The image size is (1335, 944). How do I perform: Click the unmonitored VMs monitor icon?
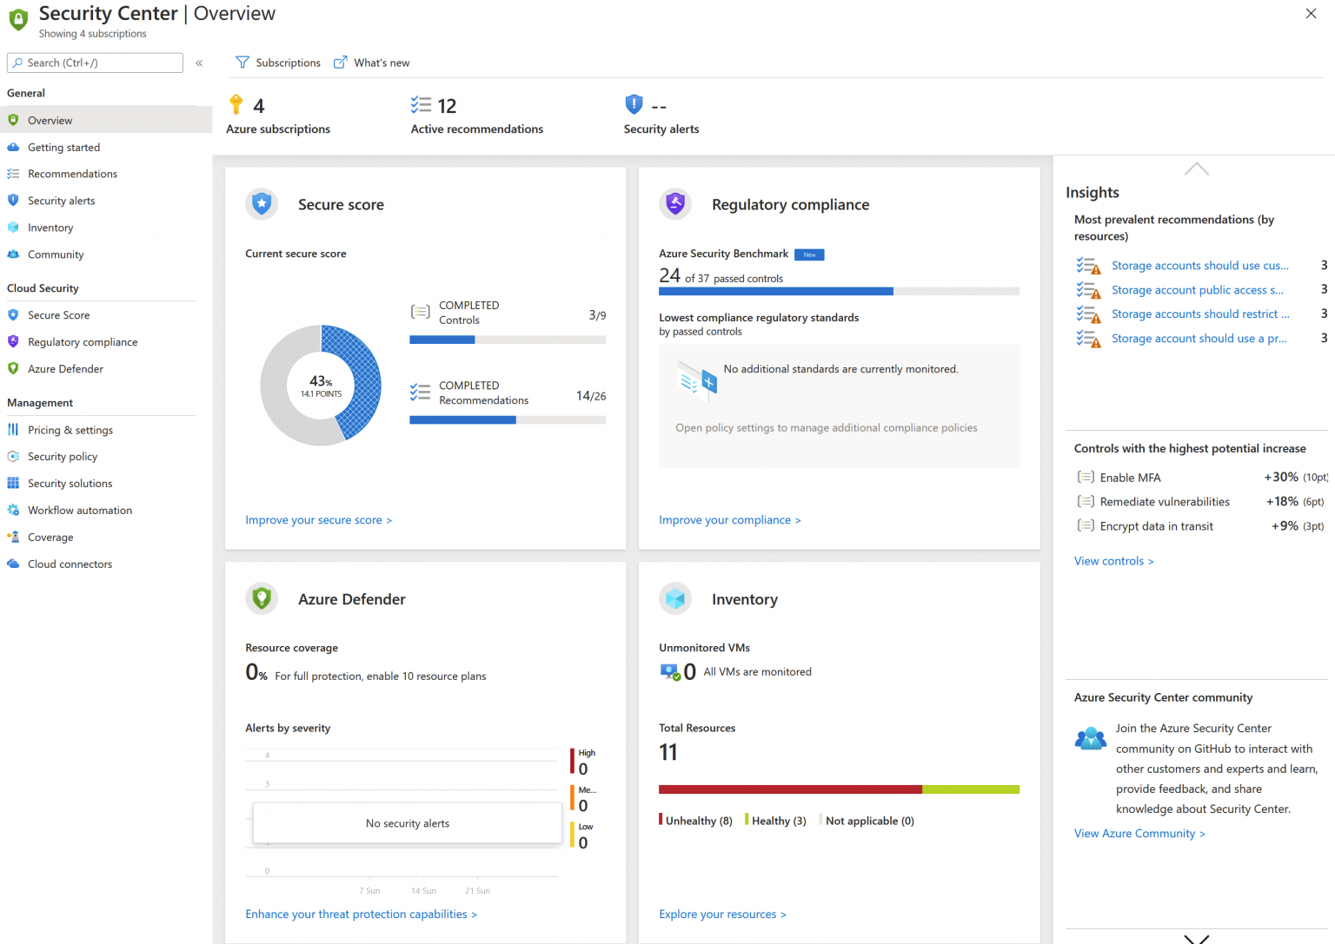[x=670, y=672]
